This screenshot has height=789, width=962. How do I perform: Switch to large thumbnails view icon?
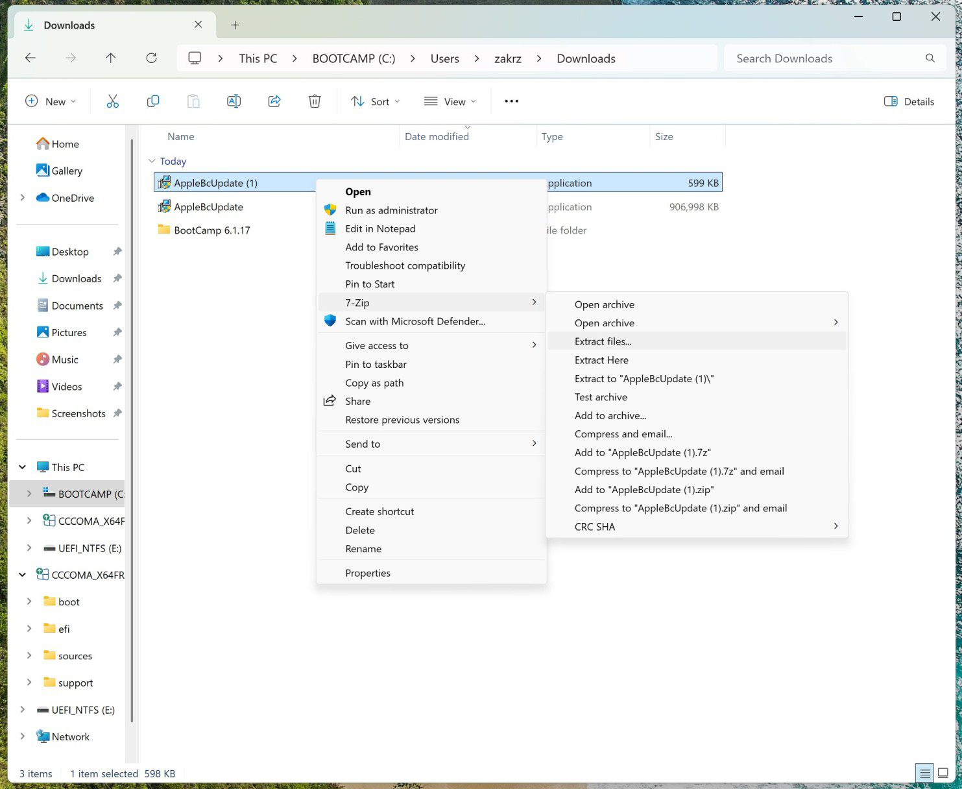click(x=943, y=773)
